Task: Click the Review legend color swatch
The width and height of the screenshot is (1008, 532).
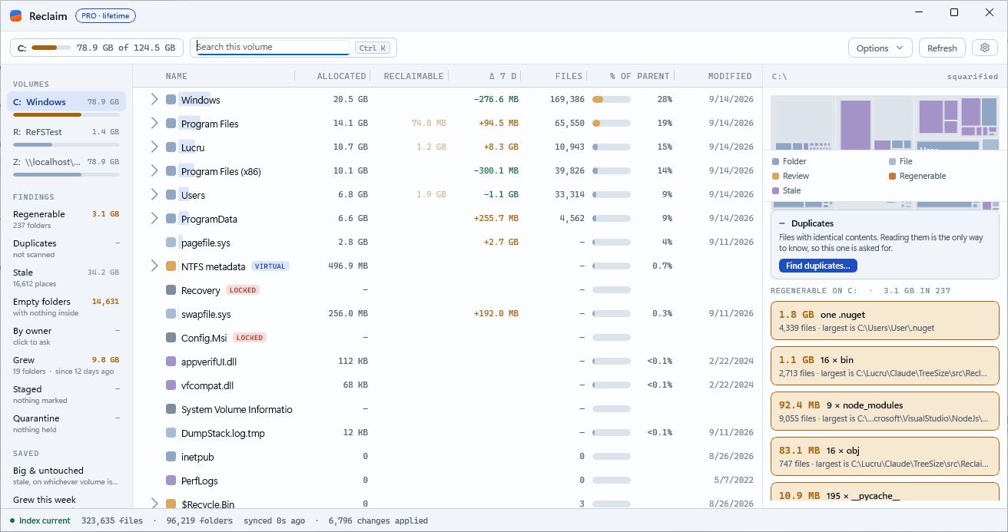Action: 775,176
